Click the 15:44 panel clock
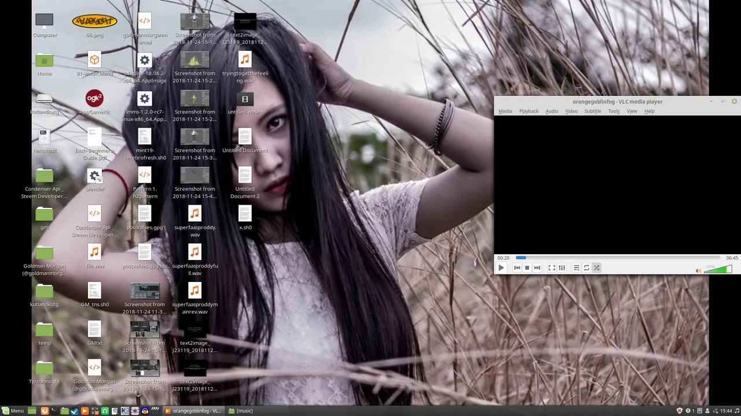The image size is (741, 416). pos(726,411)
